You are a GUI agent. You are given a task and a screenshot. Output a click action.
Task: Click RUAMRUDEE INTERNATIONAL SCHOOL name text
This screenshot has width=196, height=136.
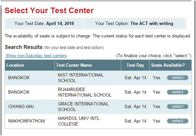(85, 92)
